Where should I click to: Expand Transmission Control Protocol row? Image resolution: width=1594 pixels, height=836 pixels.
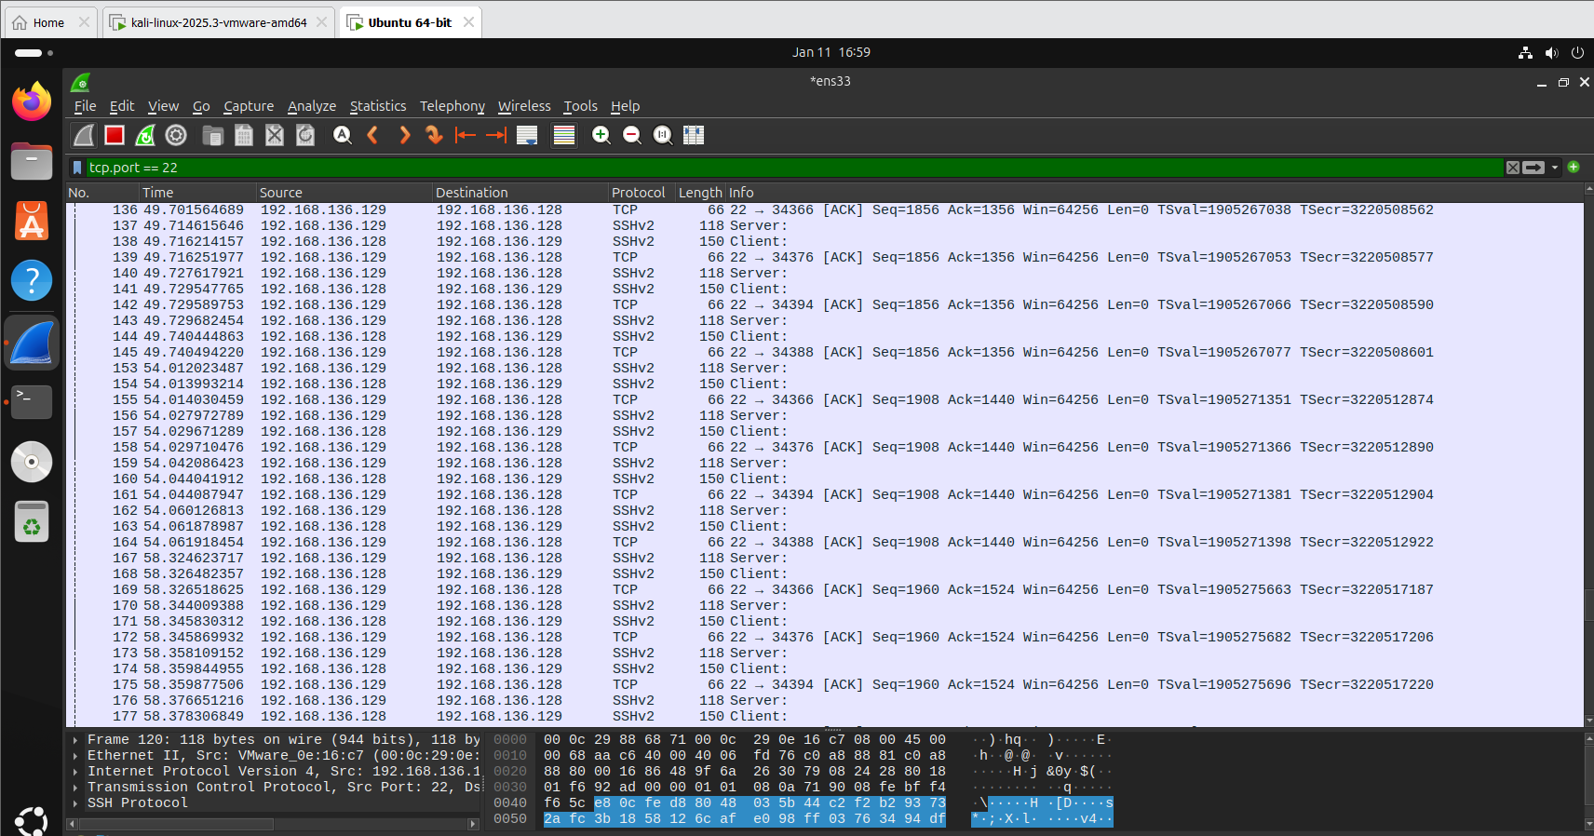coord(74,788)
